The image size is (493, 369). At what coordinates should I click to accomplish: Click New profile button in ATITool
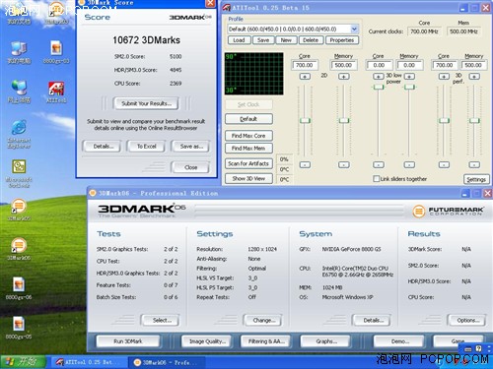pyautogui.click(x=286, y=40)
